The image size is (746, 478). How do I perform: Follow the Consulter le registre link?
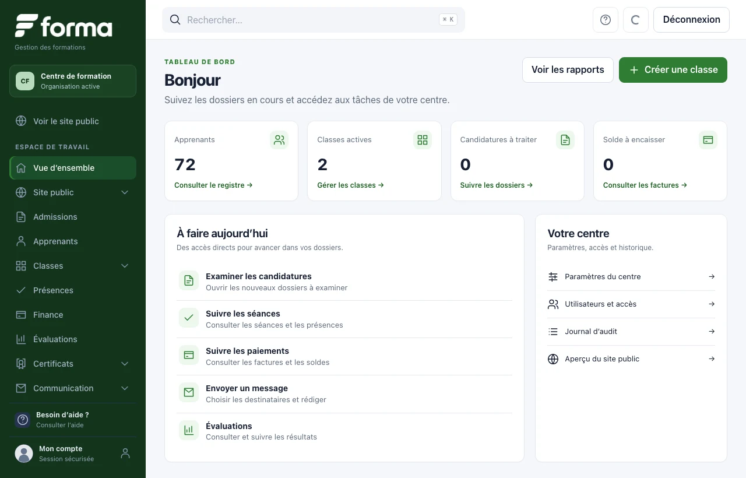(213, 185)
